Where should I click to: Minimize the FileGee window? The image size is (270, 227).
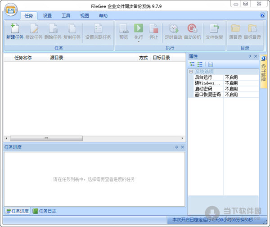point(236,4)
